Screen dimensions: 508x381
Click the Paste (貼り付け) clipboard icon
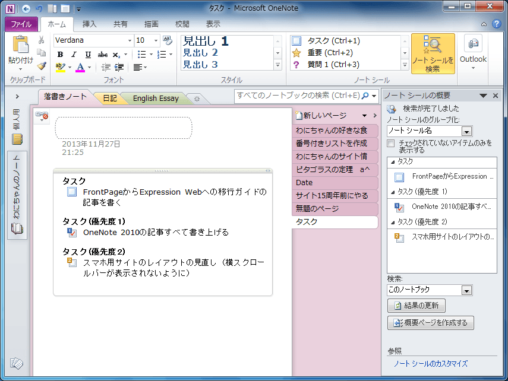(20, 45)
